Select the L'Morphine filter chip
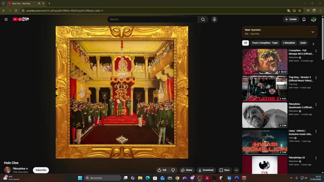 (x=289, y=43)
